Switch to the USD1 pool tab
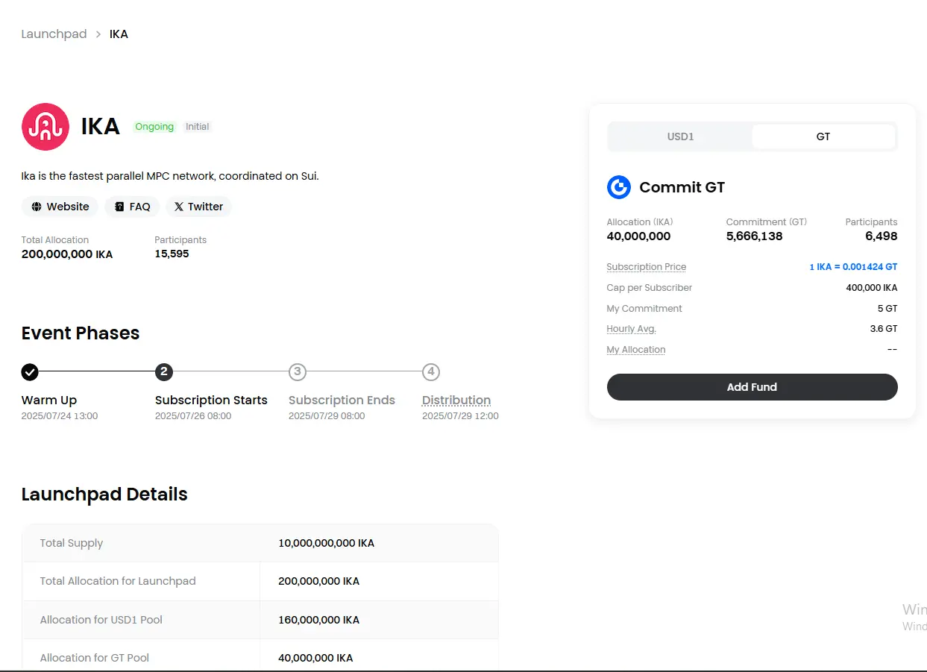Viewport: 927px width, 672px height. (680, 136)
